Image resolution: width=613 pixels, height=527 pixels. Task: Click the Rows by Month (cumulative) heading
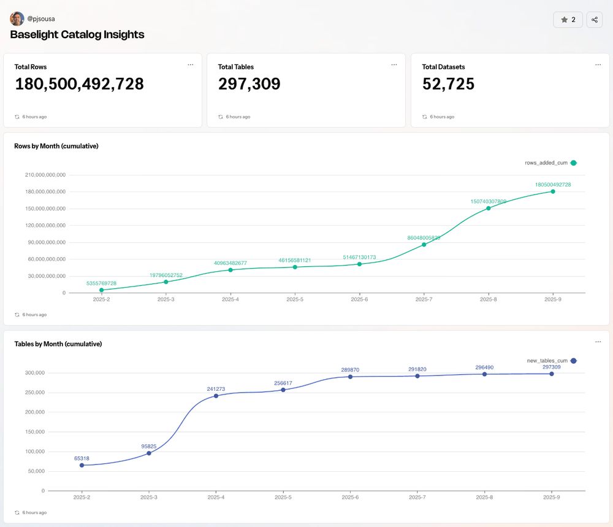tap(56, 146)
